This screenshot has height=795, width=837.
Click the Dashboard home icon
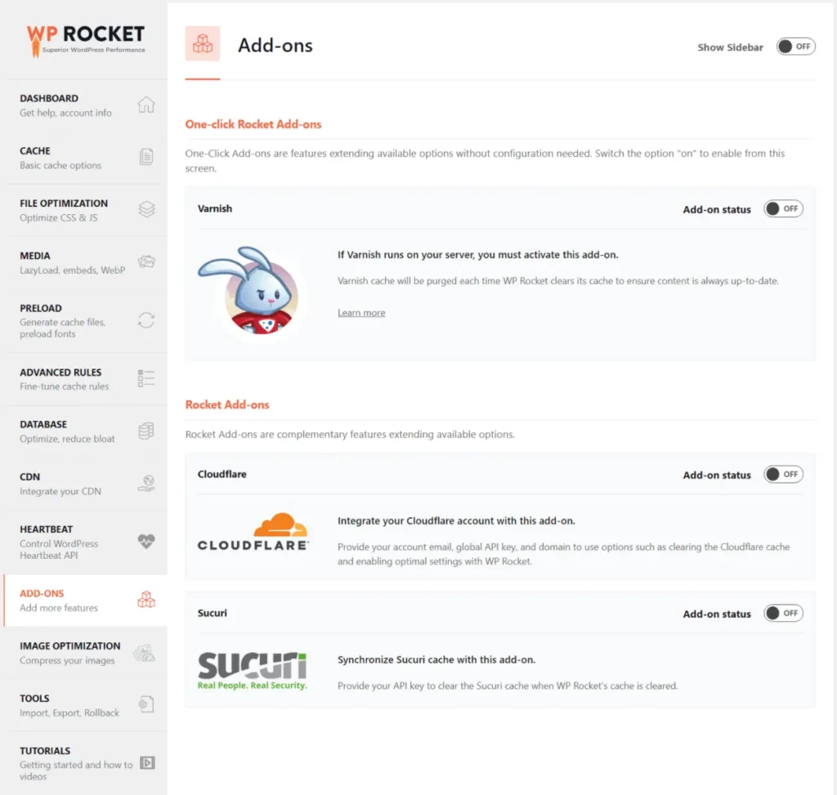[146, 105]
